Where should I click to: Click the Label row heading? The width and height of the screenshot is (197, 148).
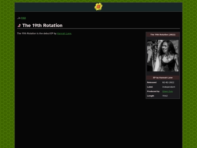coord(150,87)
